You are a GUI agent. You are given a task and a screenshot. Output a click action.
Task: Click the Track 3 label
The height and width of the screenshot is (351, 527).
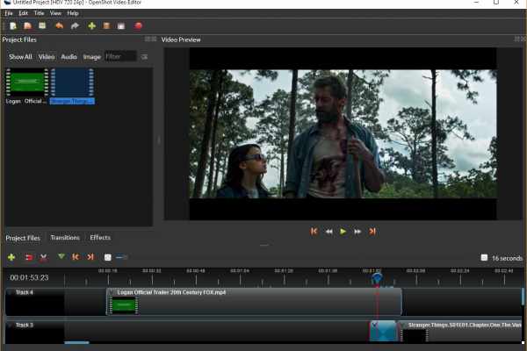[x=25, y=325]
